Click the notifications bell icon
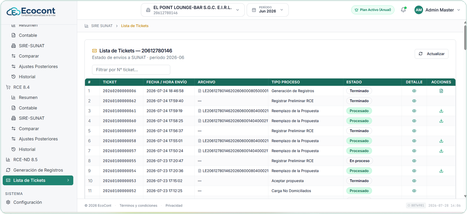 [403, 10]
